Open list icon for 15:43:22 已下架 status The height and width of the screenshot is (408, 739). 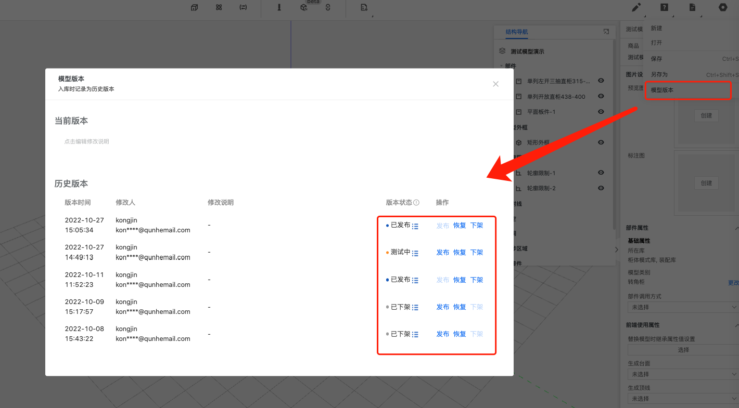(x=415, y=335)
